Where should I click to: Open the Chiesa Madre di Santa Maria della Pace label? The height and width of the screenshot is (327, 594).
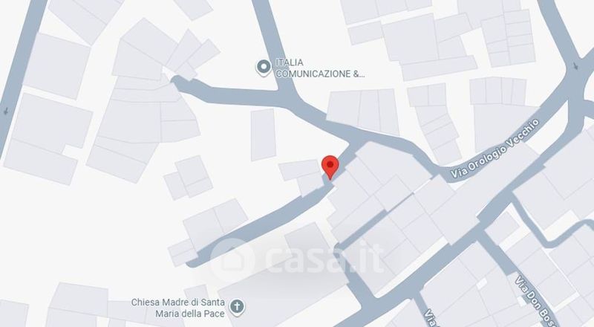(x=178, y=308)
